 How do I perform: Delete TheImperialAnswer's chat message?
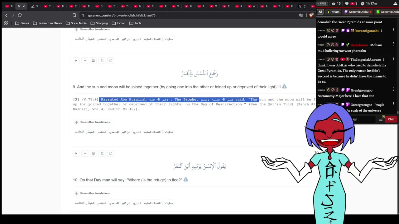pyautogui.click(x=337, y=59)
